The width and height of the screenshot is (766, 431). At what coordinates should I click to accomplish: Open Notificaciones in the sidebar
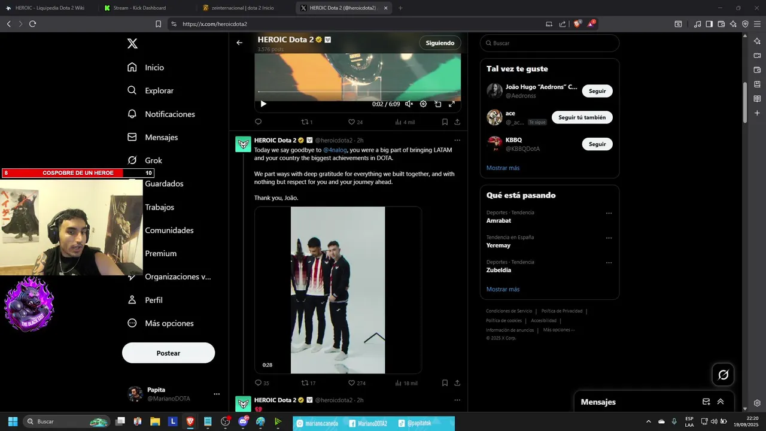click(161, 114)
